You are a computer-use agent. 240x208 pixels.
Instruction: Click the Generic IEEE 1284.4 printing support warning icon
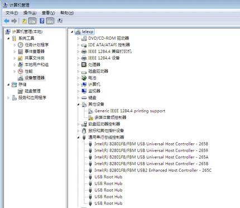click(x=90, y=111)
